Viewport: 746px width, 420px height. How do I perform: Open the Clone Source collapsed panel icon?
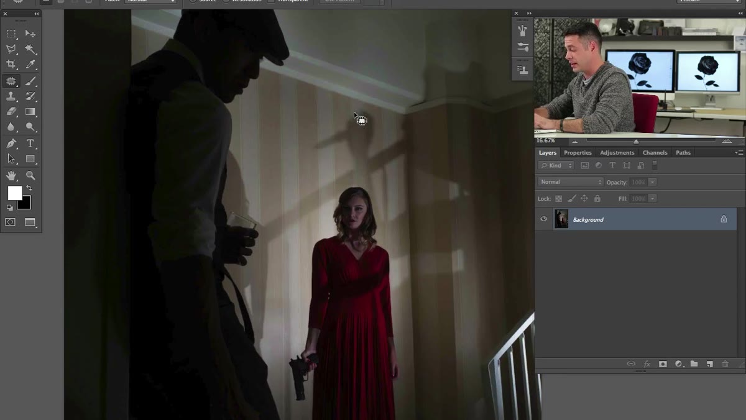[x=523, y=70]
